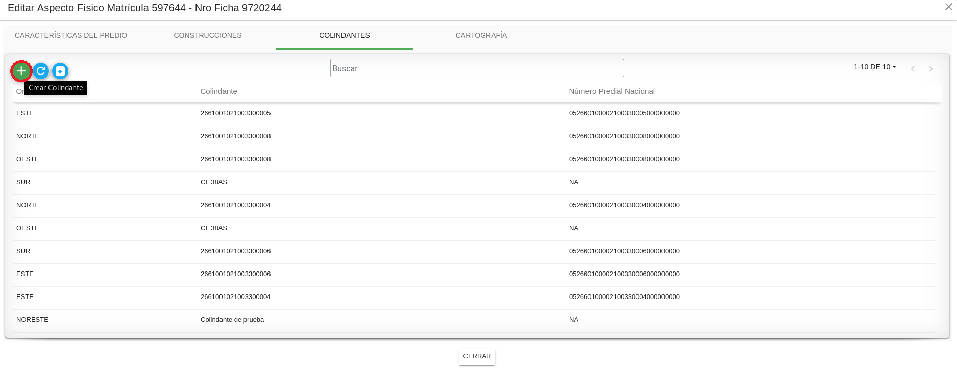Click the NORESTE orientation cell
The image size is (957, 371).
pos(32,320)
